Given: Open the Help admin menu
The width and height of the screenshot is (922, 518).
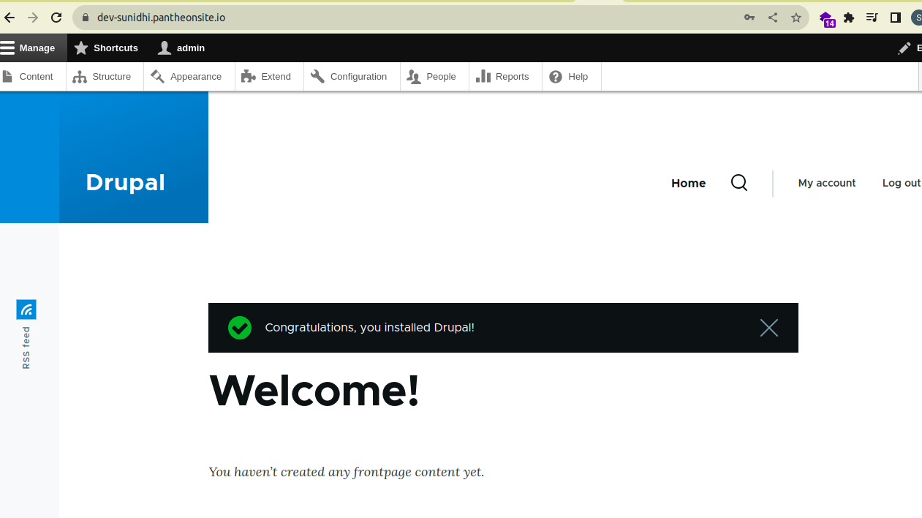Looking at the screenshot, I should [571, 76].
